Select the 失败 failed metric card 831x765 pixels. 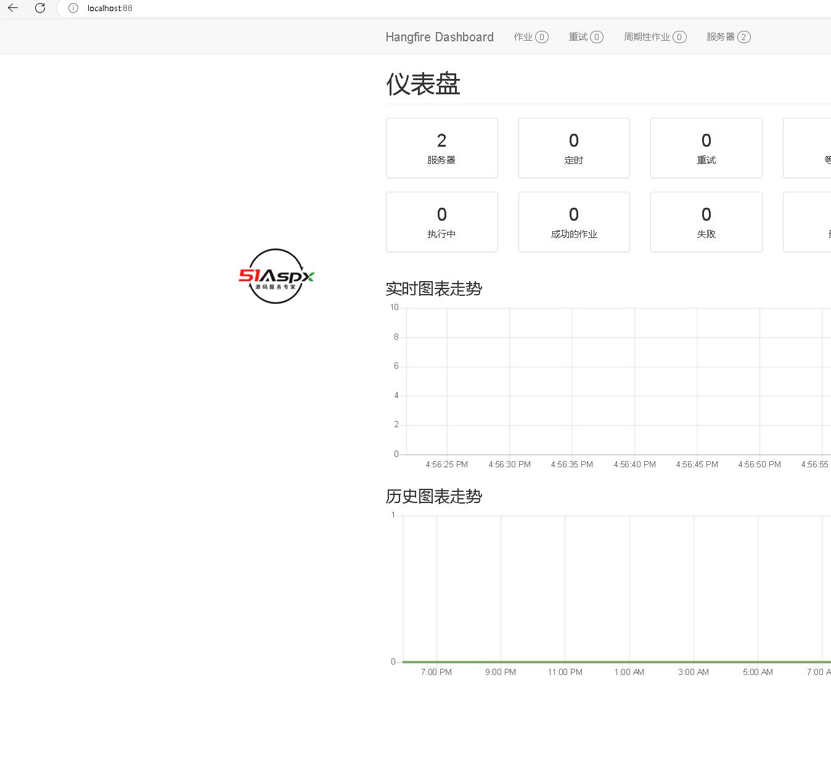tap(706, 222)
